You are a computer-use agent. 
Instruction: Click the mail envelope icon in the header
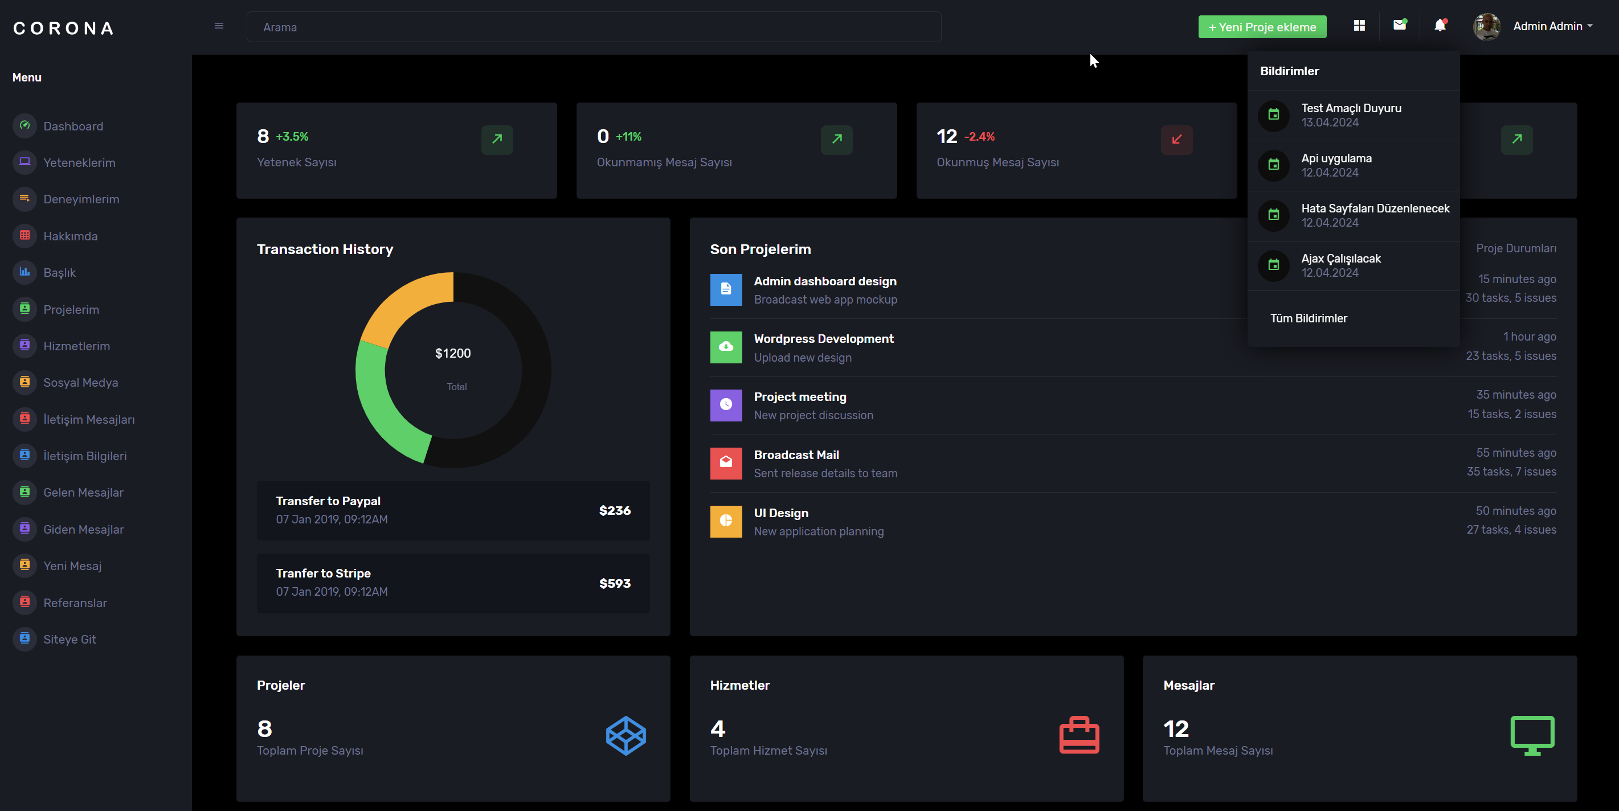(1399, 25)
